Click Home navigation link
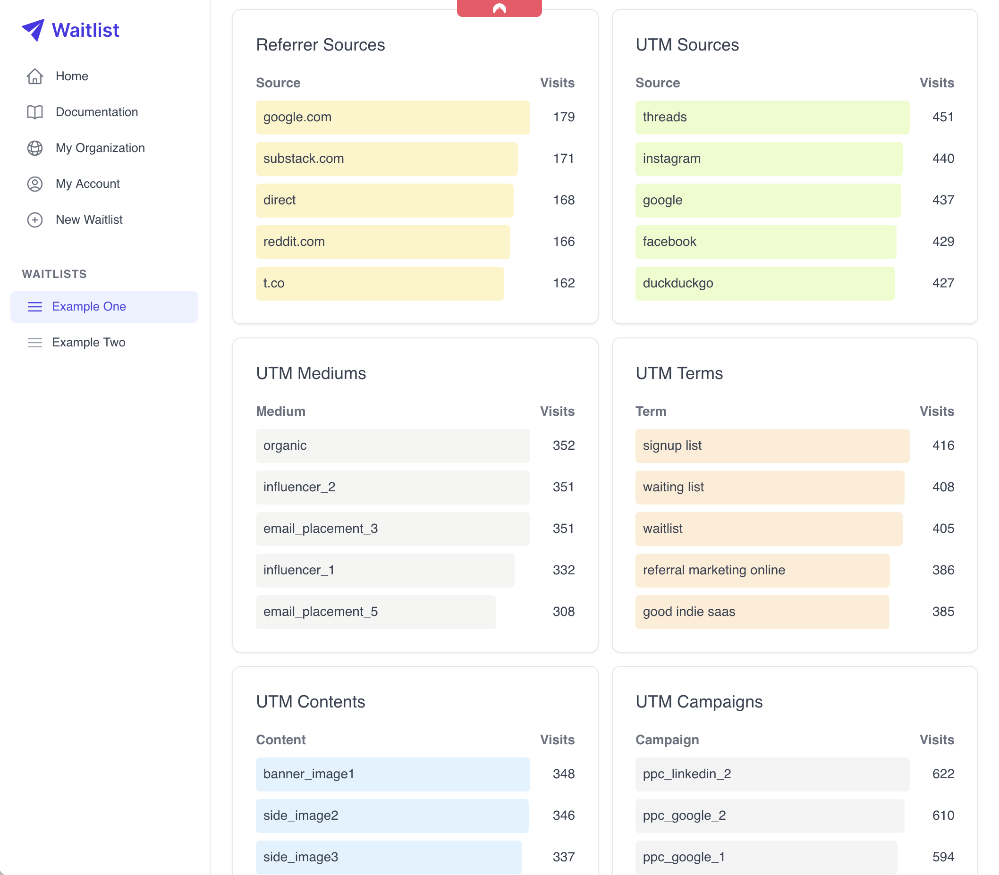 (72, 76)
